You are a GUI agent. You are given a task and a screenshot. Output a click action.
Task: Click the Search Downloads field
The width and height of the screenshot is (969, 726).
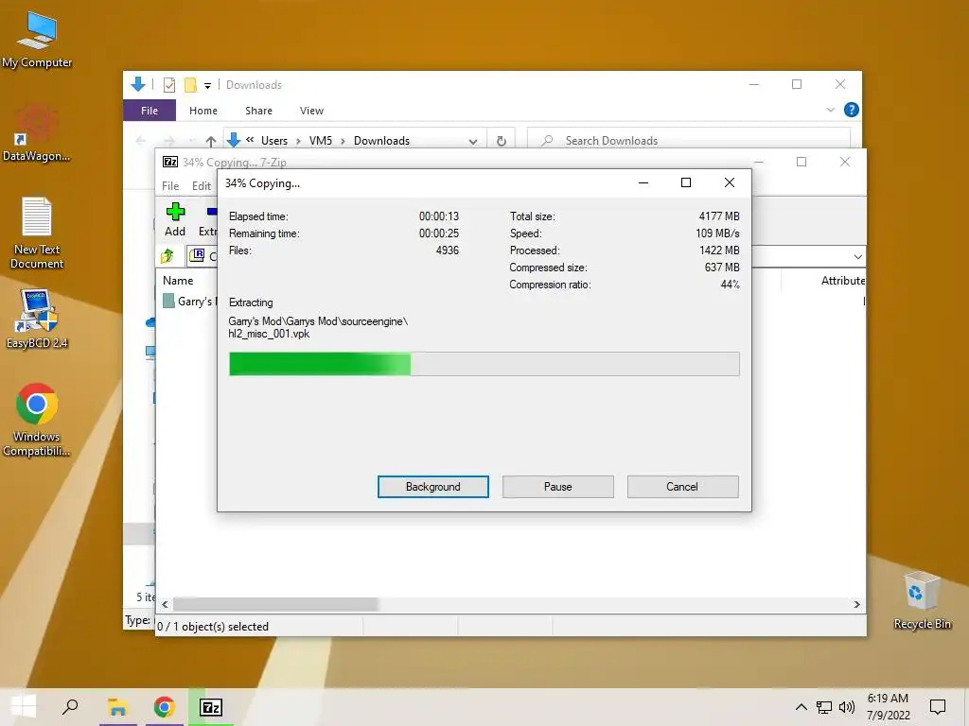[x=689, y=141]
